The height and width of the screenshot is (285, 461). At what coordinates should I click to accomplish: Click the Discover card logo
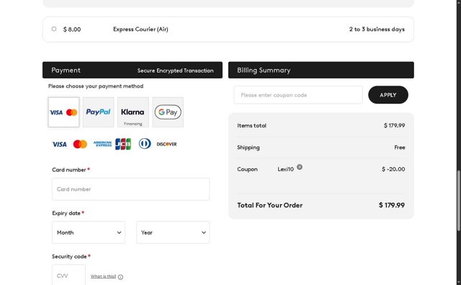166,144
